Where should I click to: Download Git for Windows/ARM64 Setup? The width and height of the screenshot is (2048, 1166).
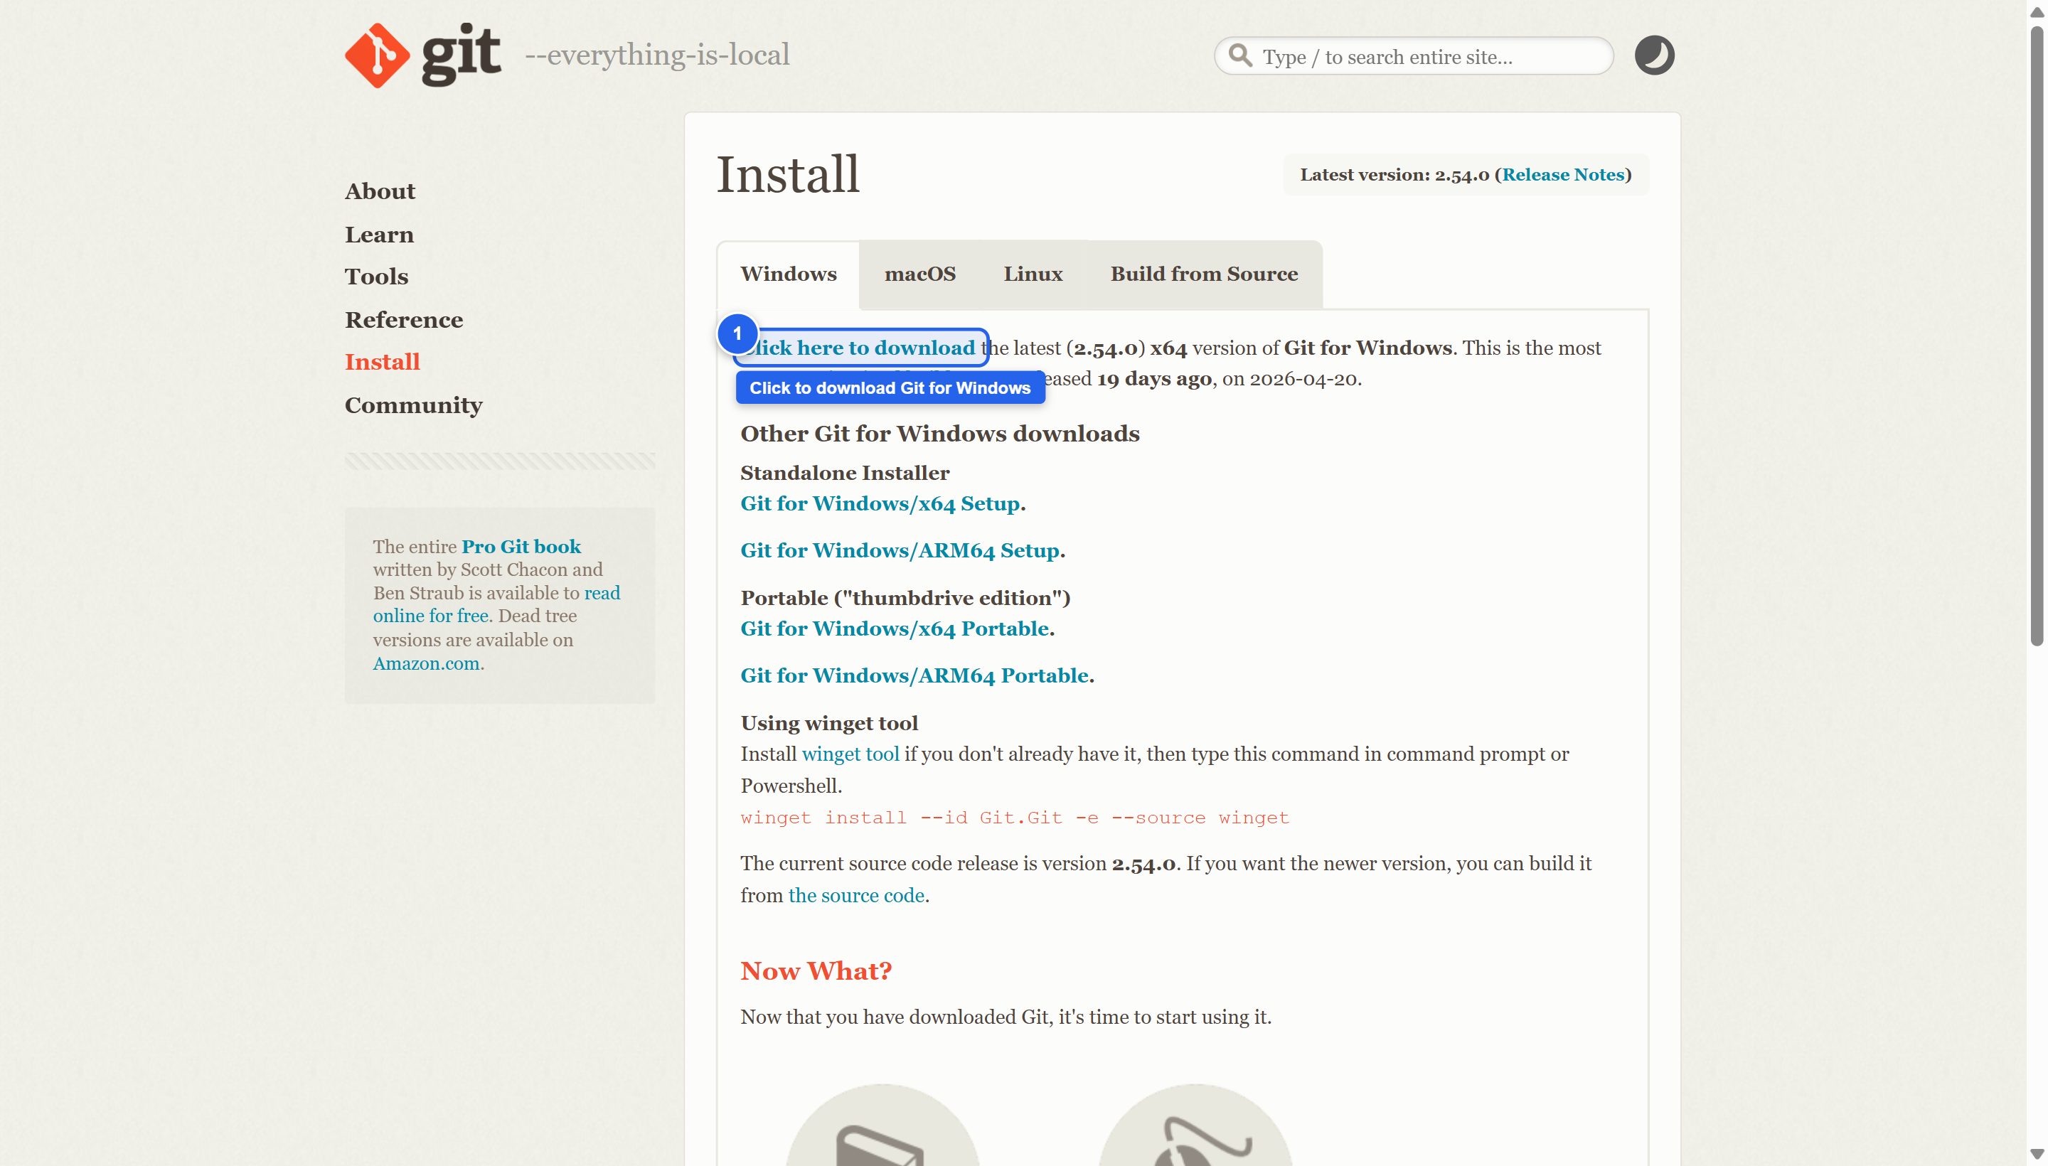coord(900,551)
